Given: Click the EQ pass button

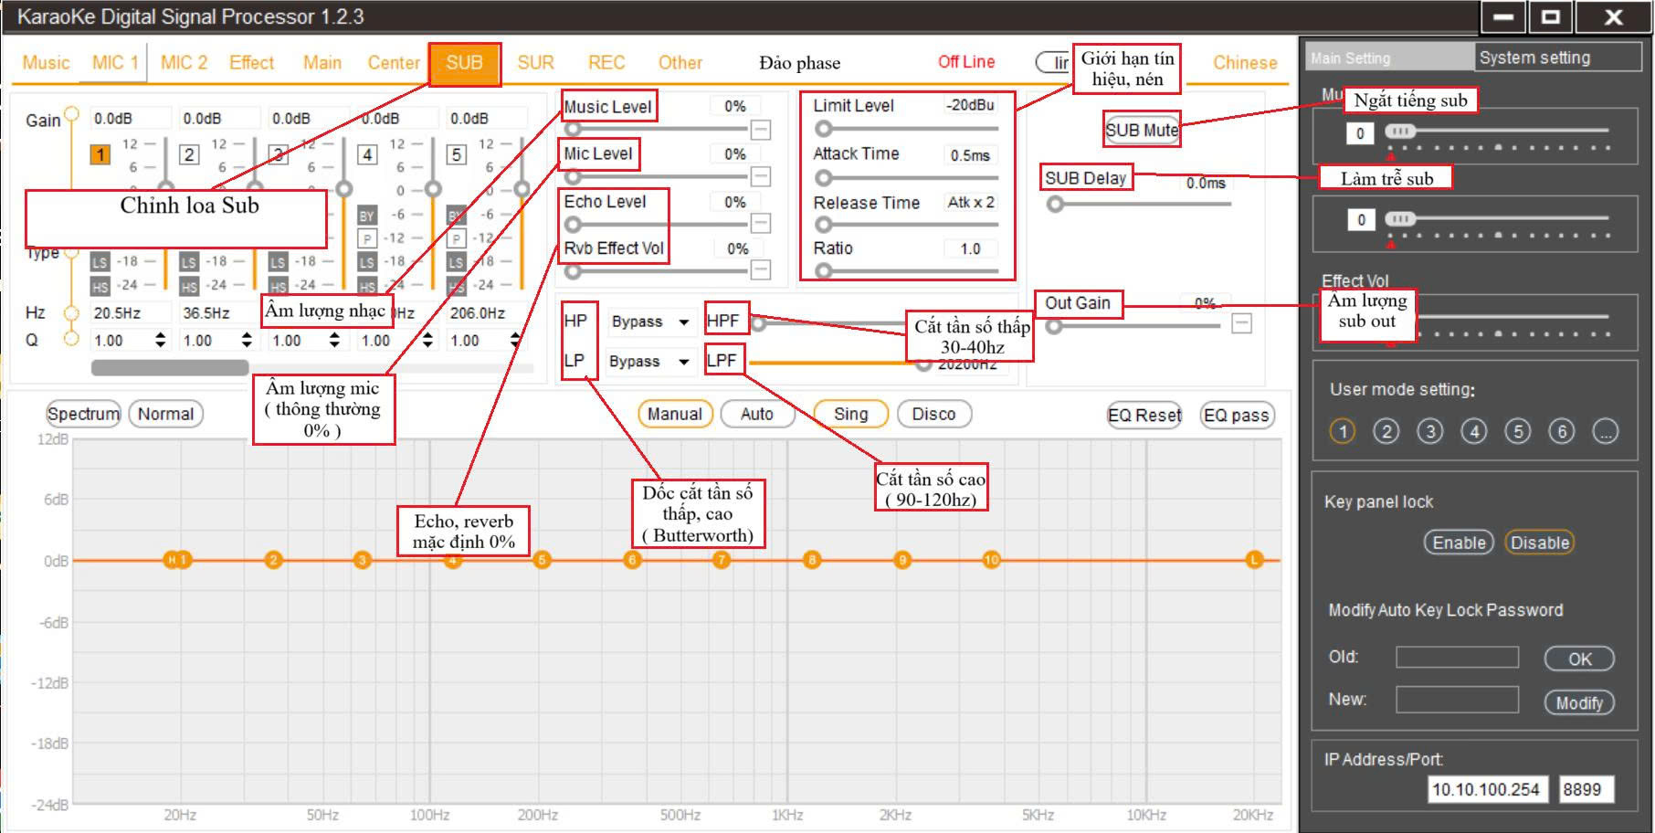Looking at the screenshot, I should 1236,415.
